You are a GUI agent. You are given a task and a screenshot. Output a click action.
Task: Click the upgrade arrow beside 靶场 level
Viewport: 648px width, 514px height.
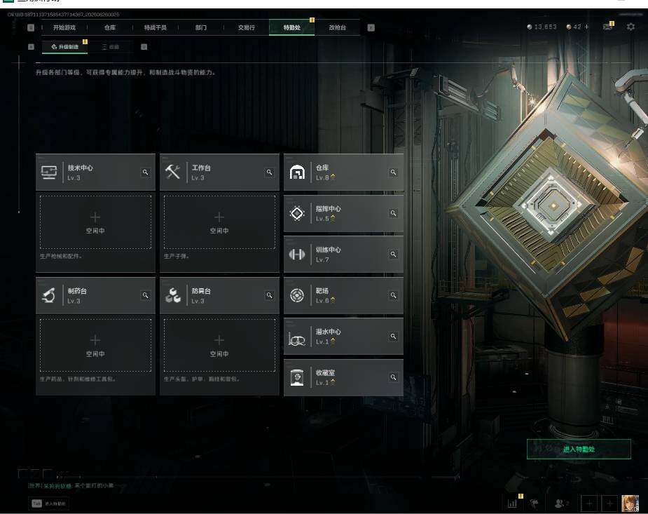click(x=333, y=300)
